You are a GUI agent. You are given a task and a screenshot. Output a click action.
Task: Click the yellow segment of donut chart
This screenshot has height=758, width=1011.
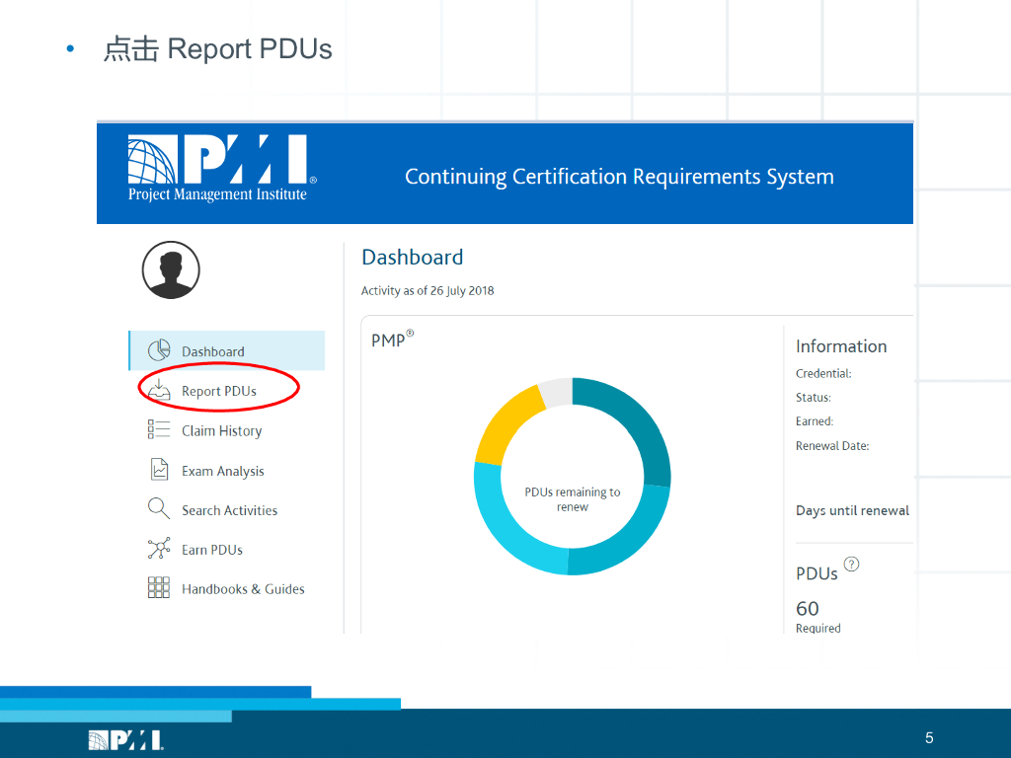coord(505,426)
